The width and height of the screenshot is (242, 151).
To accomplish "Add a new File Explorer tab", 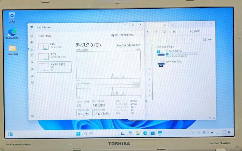I will (172, 25).
